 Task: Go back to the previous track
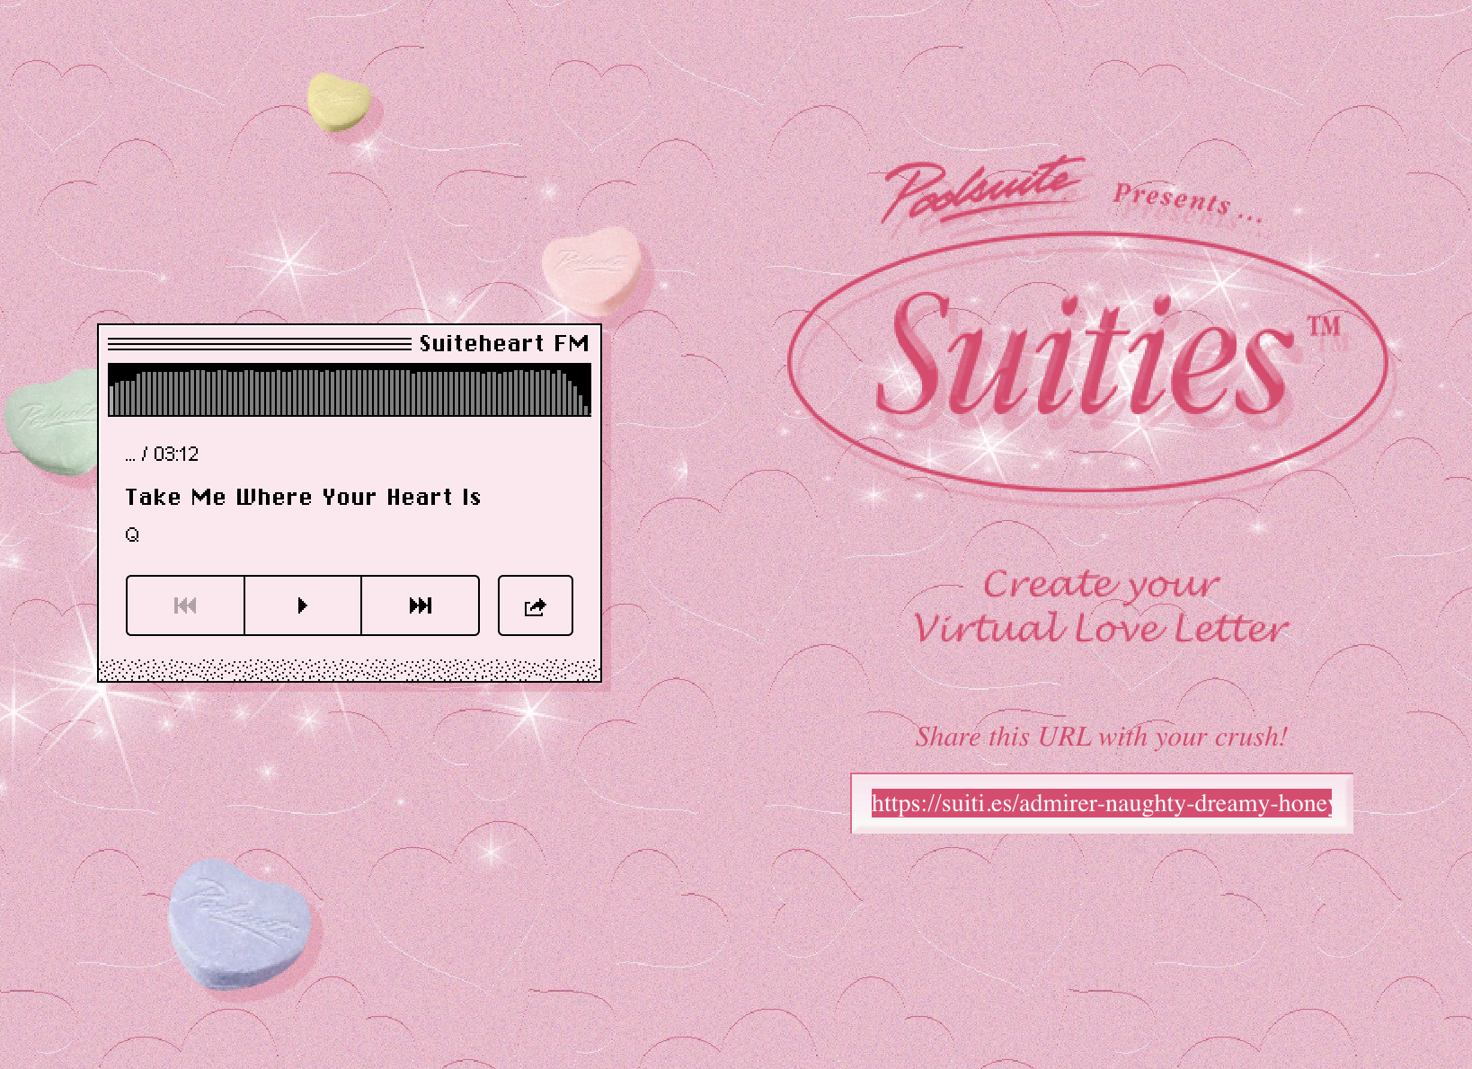184,605
